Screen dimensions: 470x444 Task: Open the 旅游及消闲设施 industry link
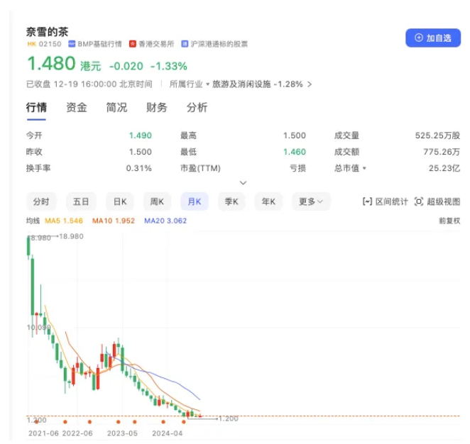click(241, 84)
